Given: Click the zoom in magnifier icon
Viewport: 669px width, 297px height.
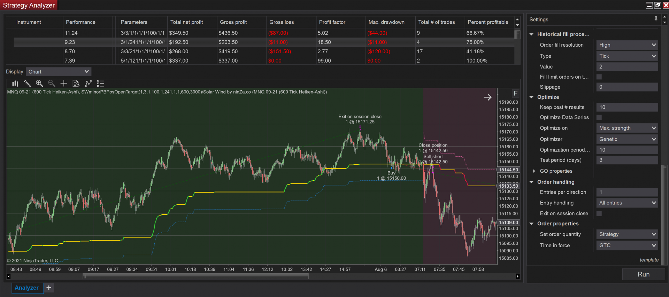Looking at the screenshot, I should click(x=39, y=84).
